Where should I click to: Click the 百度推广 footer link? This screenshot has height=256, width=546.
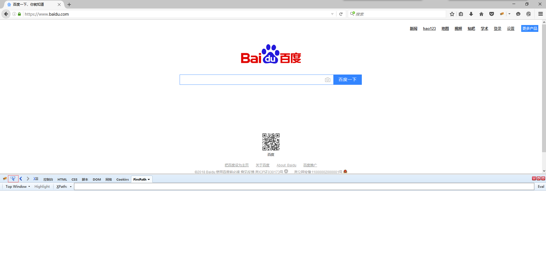[x=310, y=165]
